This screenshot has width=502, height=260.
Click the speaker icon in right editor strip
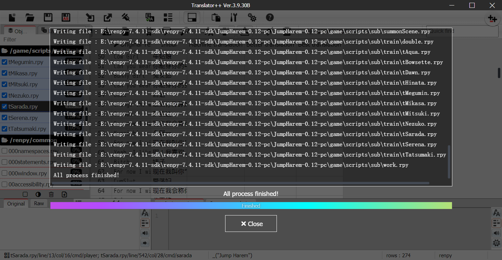coord(496,233)
